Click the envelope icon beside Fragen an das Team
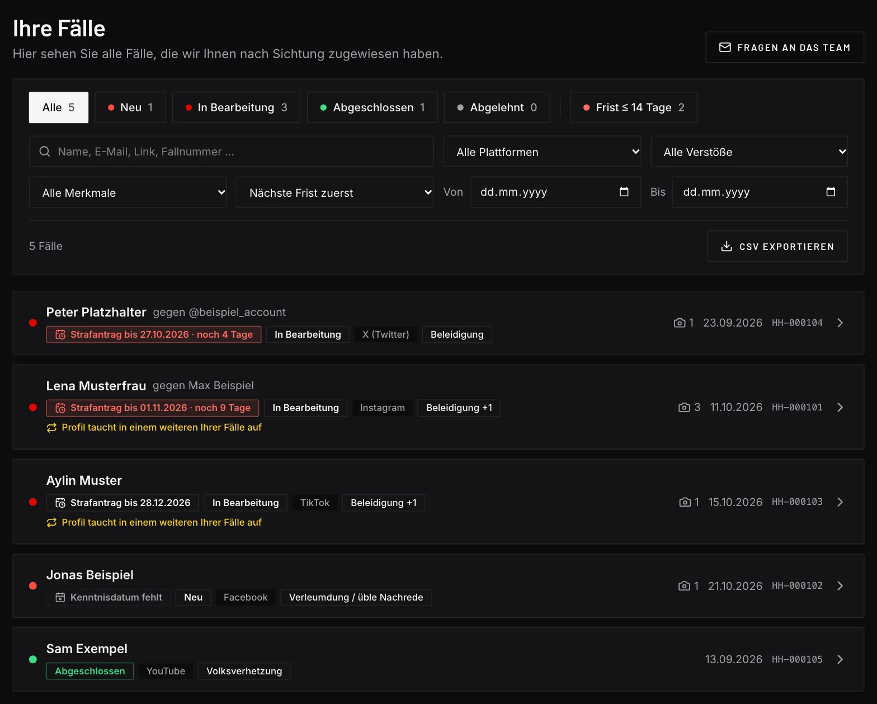This screenshot has height=704, width=877. [x=725, y=48]
